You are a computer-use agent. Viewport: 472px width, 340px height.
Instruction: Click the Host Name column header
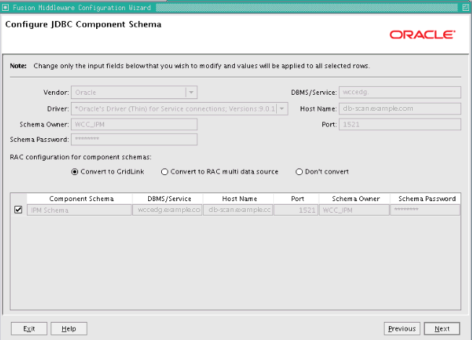click(239, 199)
